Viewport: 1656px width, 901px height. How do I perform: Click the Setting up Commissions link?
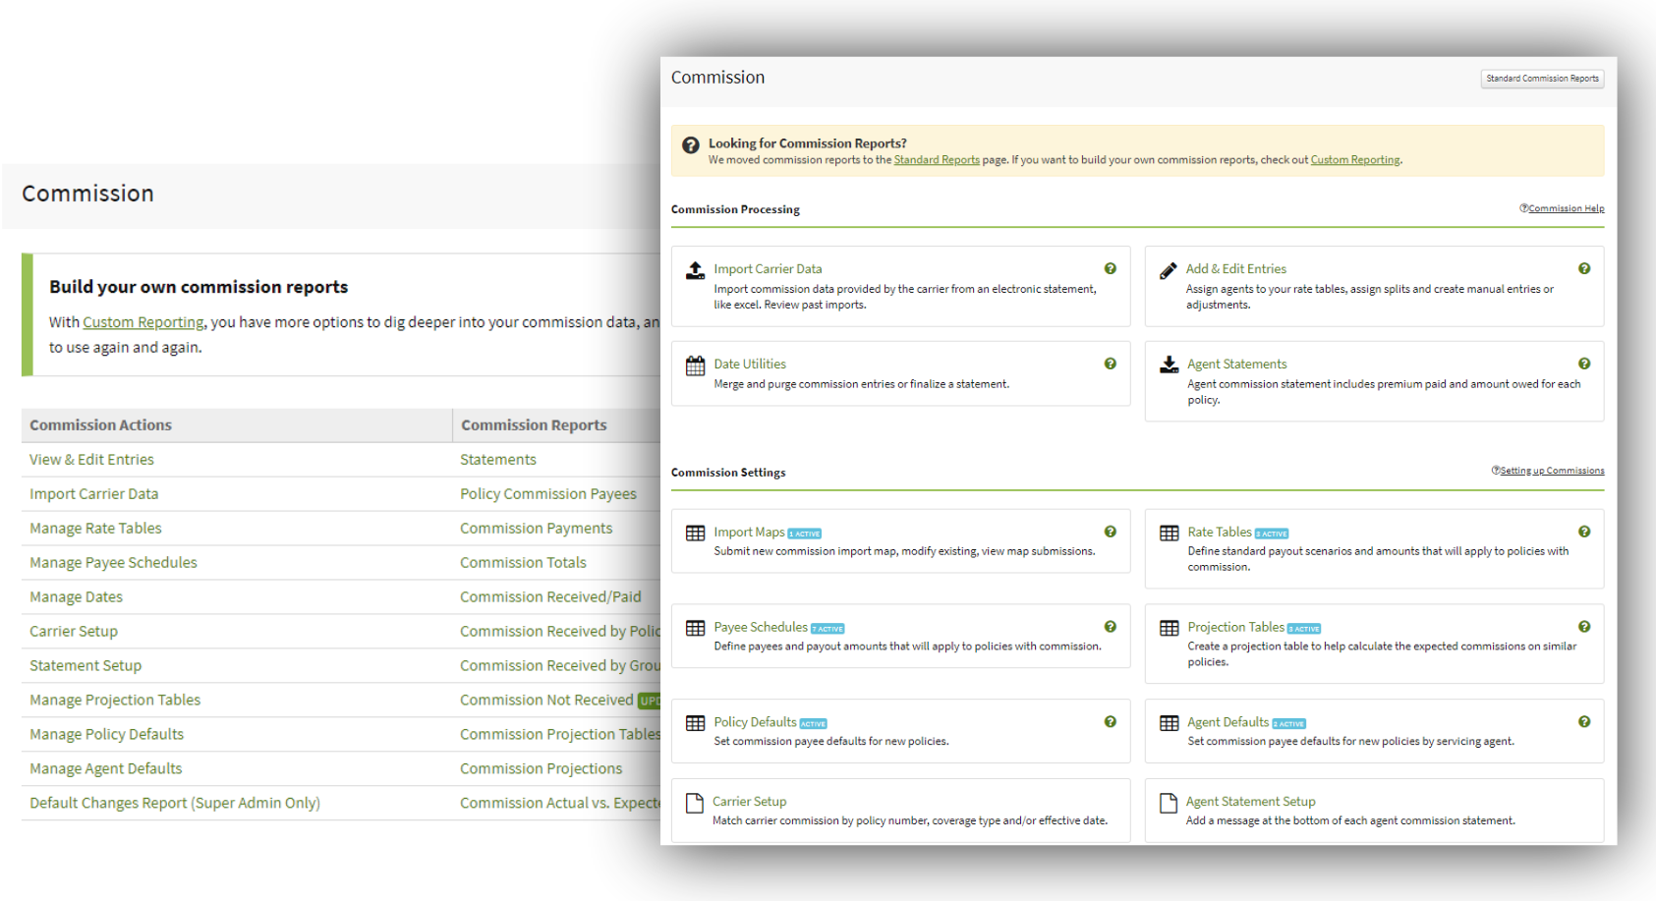[1553, 470]
